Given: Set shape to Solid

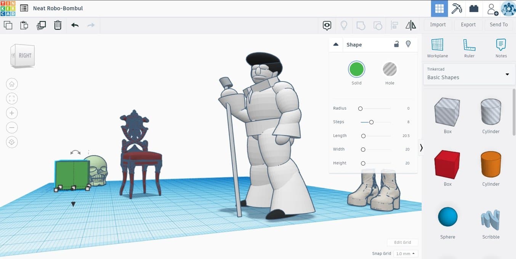Looking at the screenshot, I should pos(356,70).
